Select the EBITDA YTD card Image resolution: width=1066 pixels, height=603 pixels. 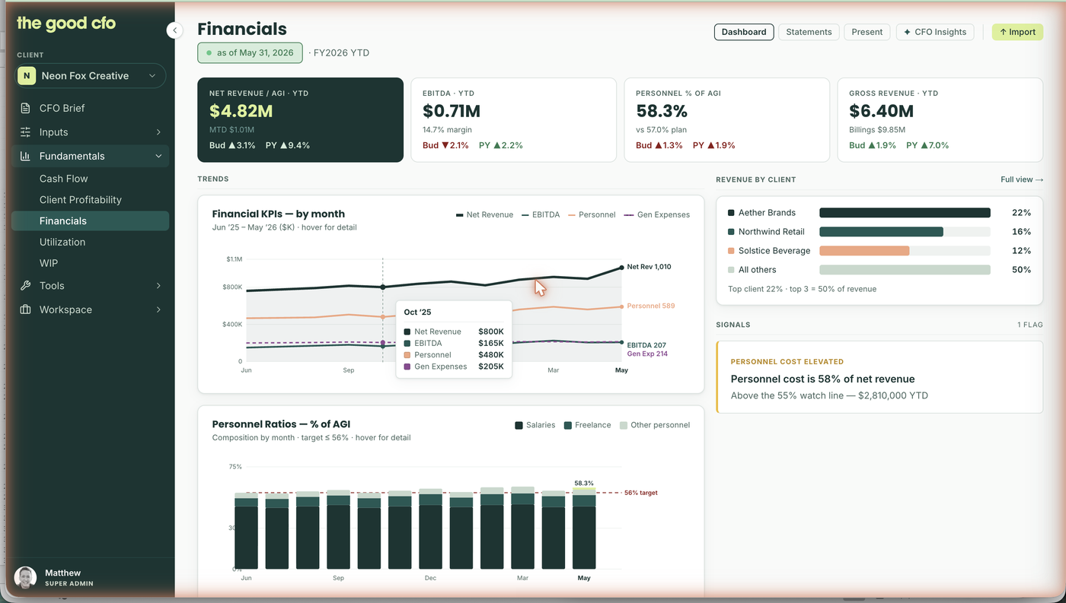[x=513, y=119]
